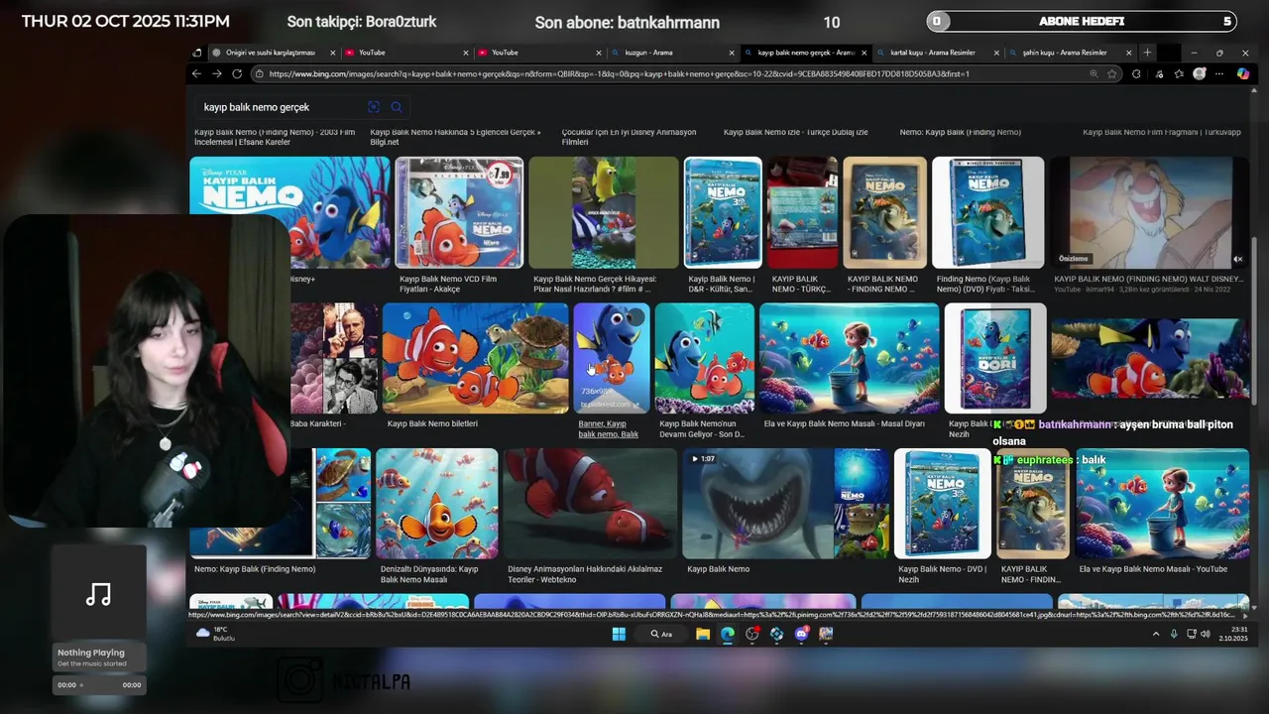Click the Bing search text field

coord(283,107)
